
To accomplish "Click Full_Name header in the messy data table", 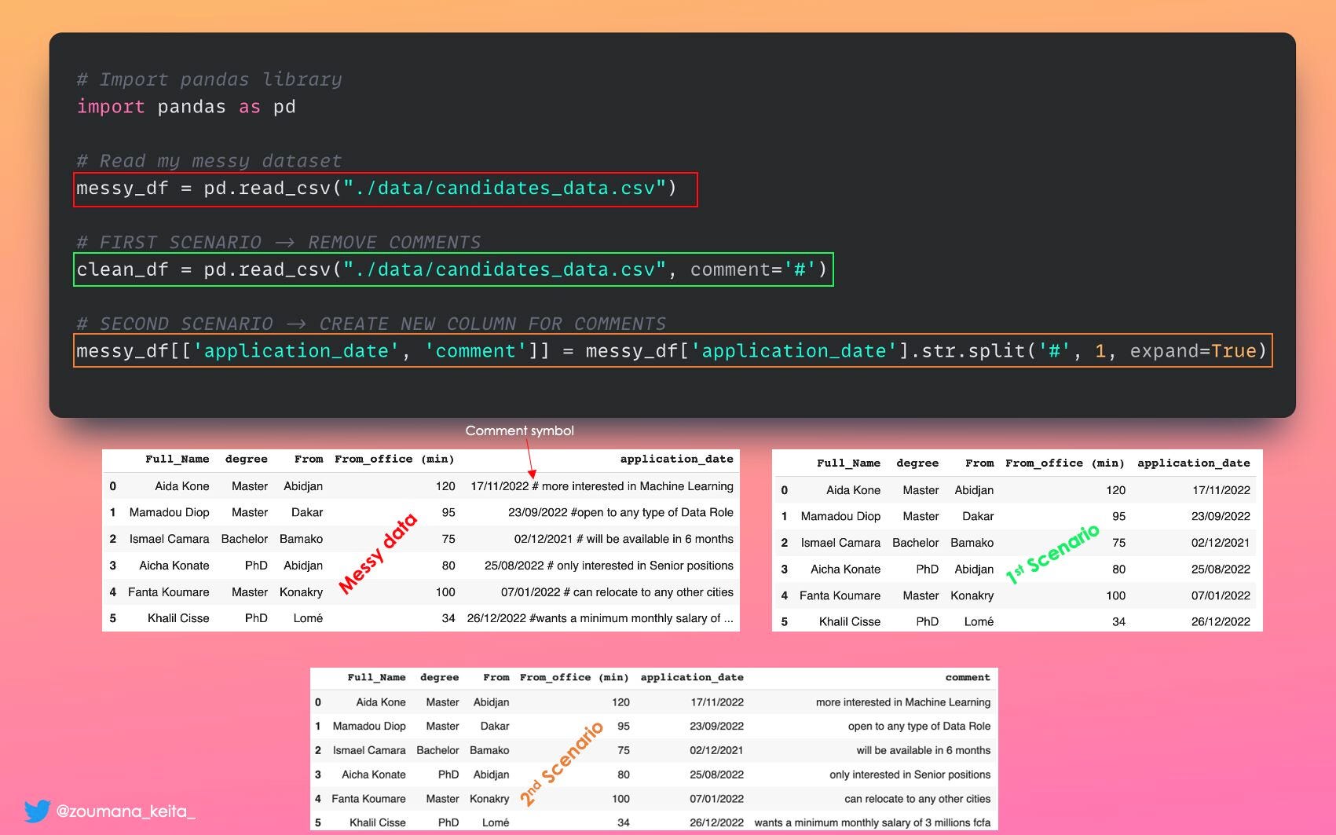I will point(177,459).
